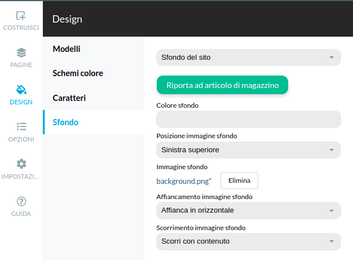This screenshot has width=353, height=260.
Task: Click the Costruisci icon in the sidebar
Action: 21,16
